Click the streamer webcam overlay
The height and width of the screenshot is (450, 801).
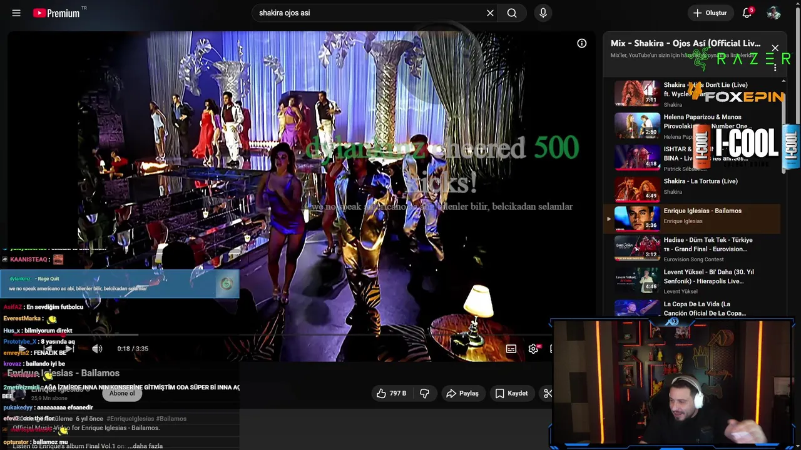(x=673, y=384)
